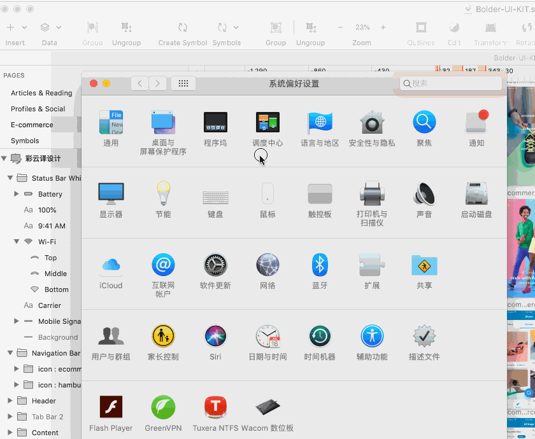Expand the Header layer folder

[x=10, y=401]
